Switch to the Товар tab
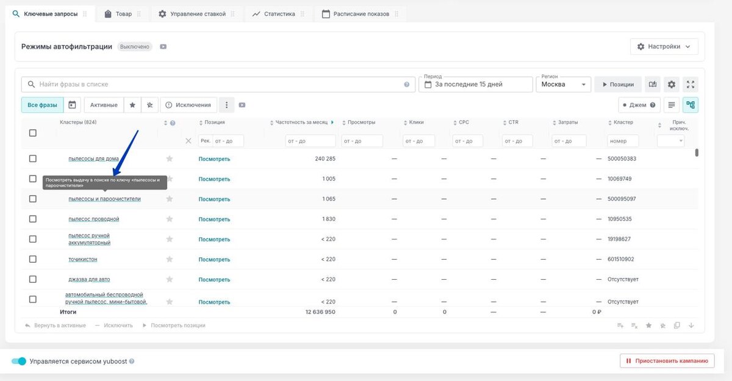732x381 pixels. point(123,13)
